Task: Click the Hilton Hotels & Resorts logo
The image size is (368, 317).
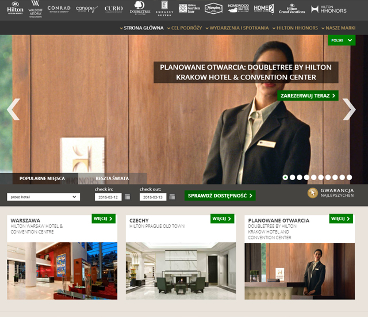Action: [15, 9]
